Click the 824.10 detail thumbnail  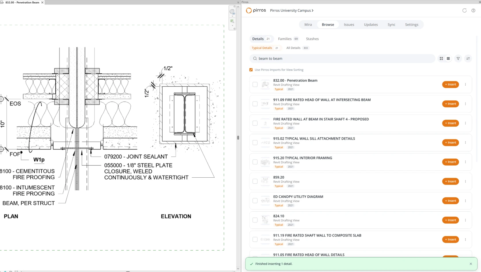click(265, 220)
